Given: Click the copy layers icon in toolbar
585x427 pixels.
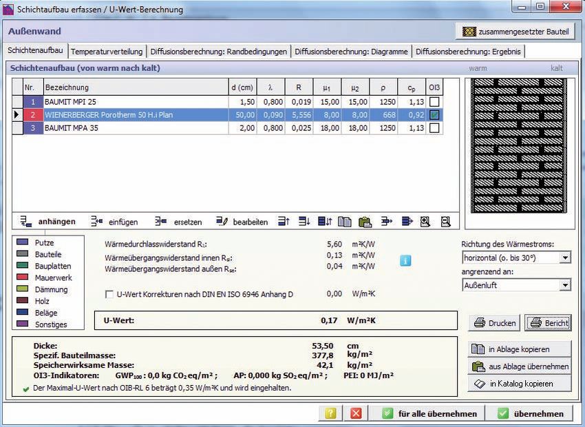Looking at the screenshot, I should 345,222.
